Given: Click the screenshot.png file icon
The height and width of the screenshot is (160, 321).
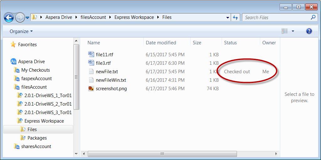Looking at the screenshot, I should pyautogui.click(x=91, y=89).
